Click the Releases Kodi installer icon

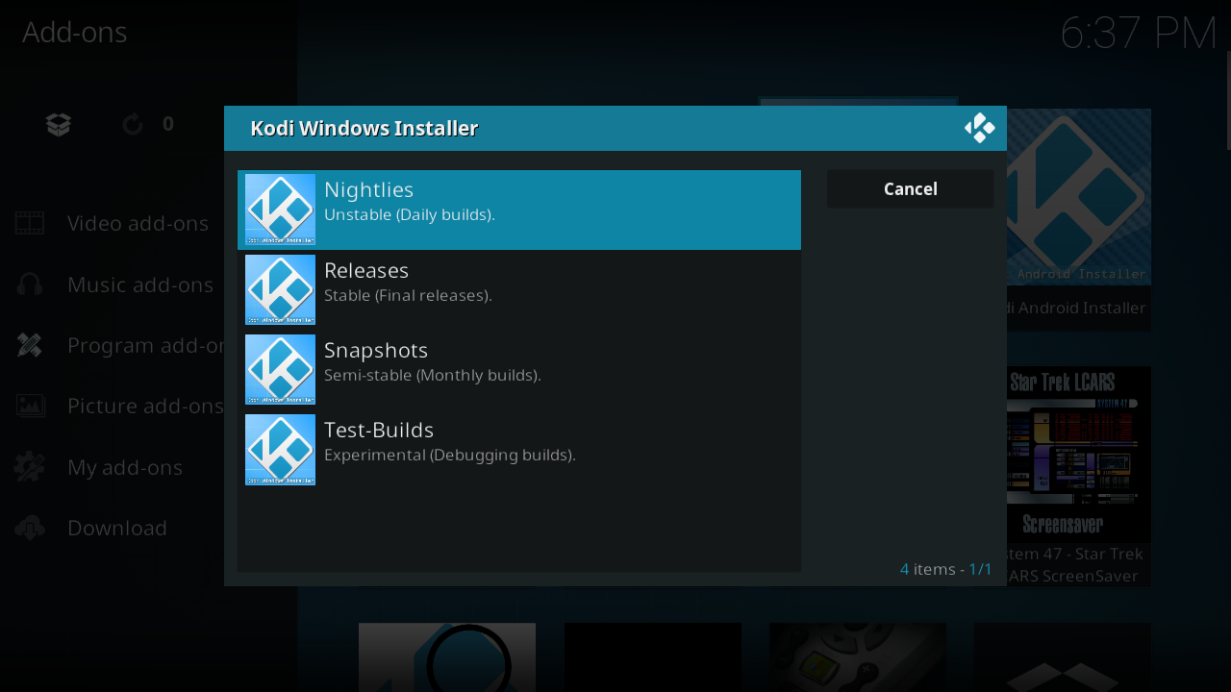[x=280, y=289]
